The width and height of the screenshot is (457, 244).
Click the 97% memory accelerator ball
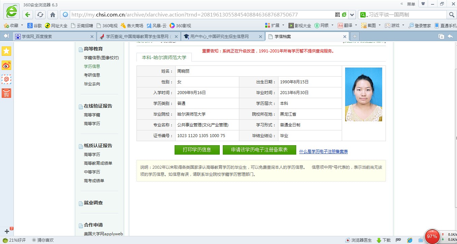click(432, 236)
